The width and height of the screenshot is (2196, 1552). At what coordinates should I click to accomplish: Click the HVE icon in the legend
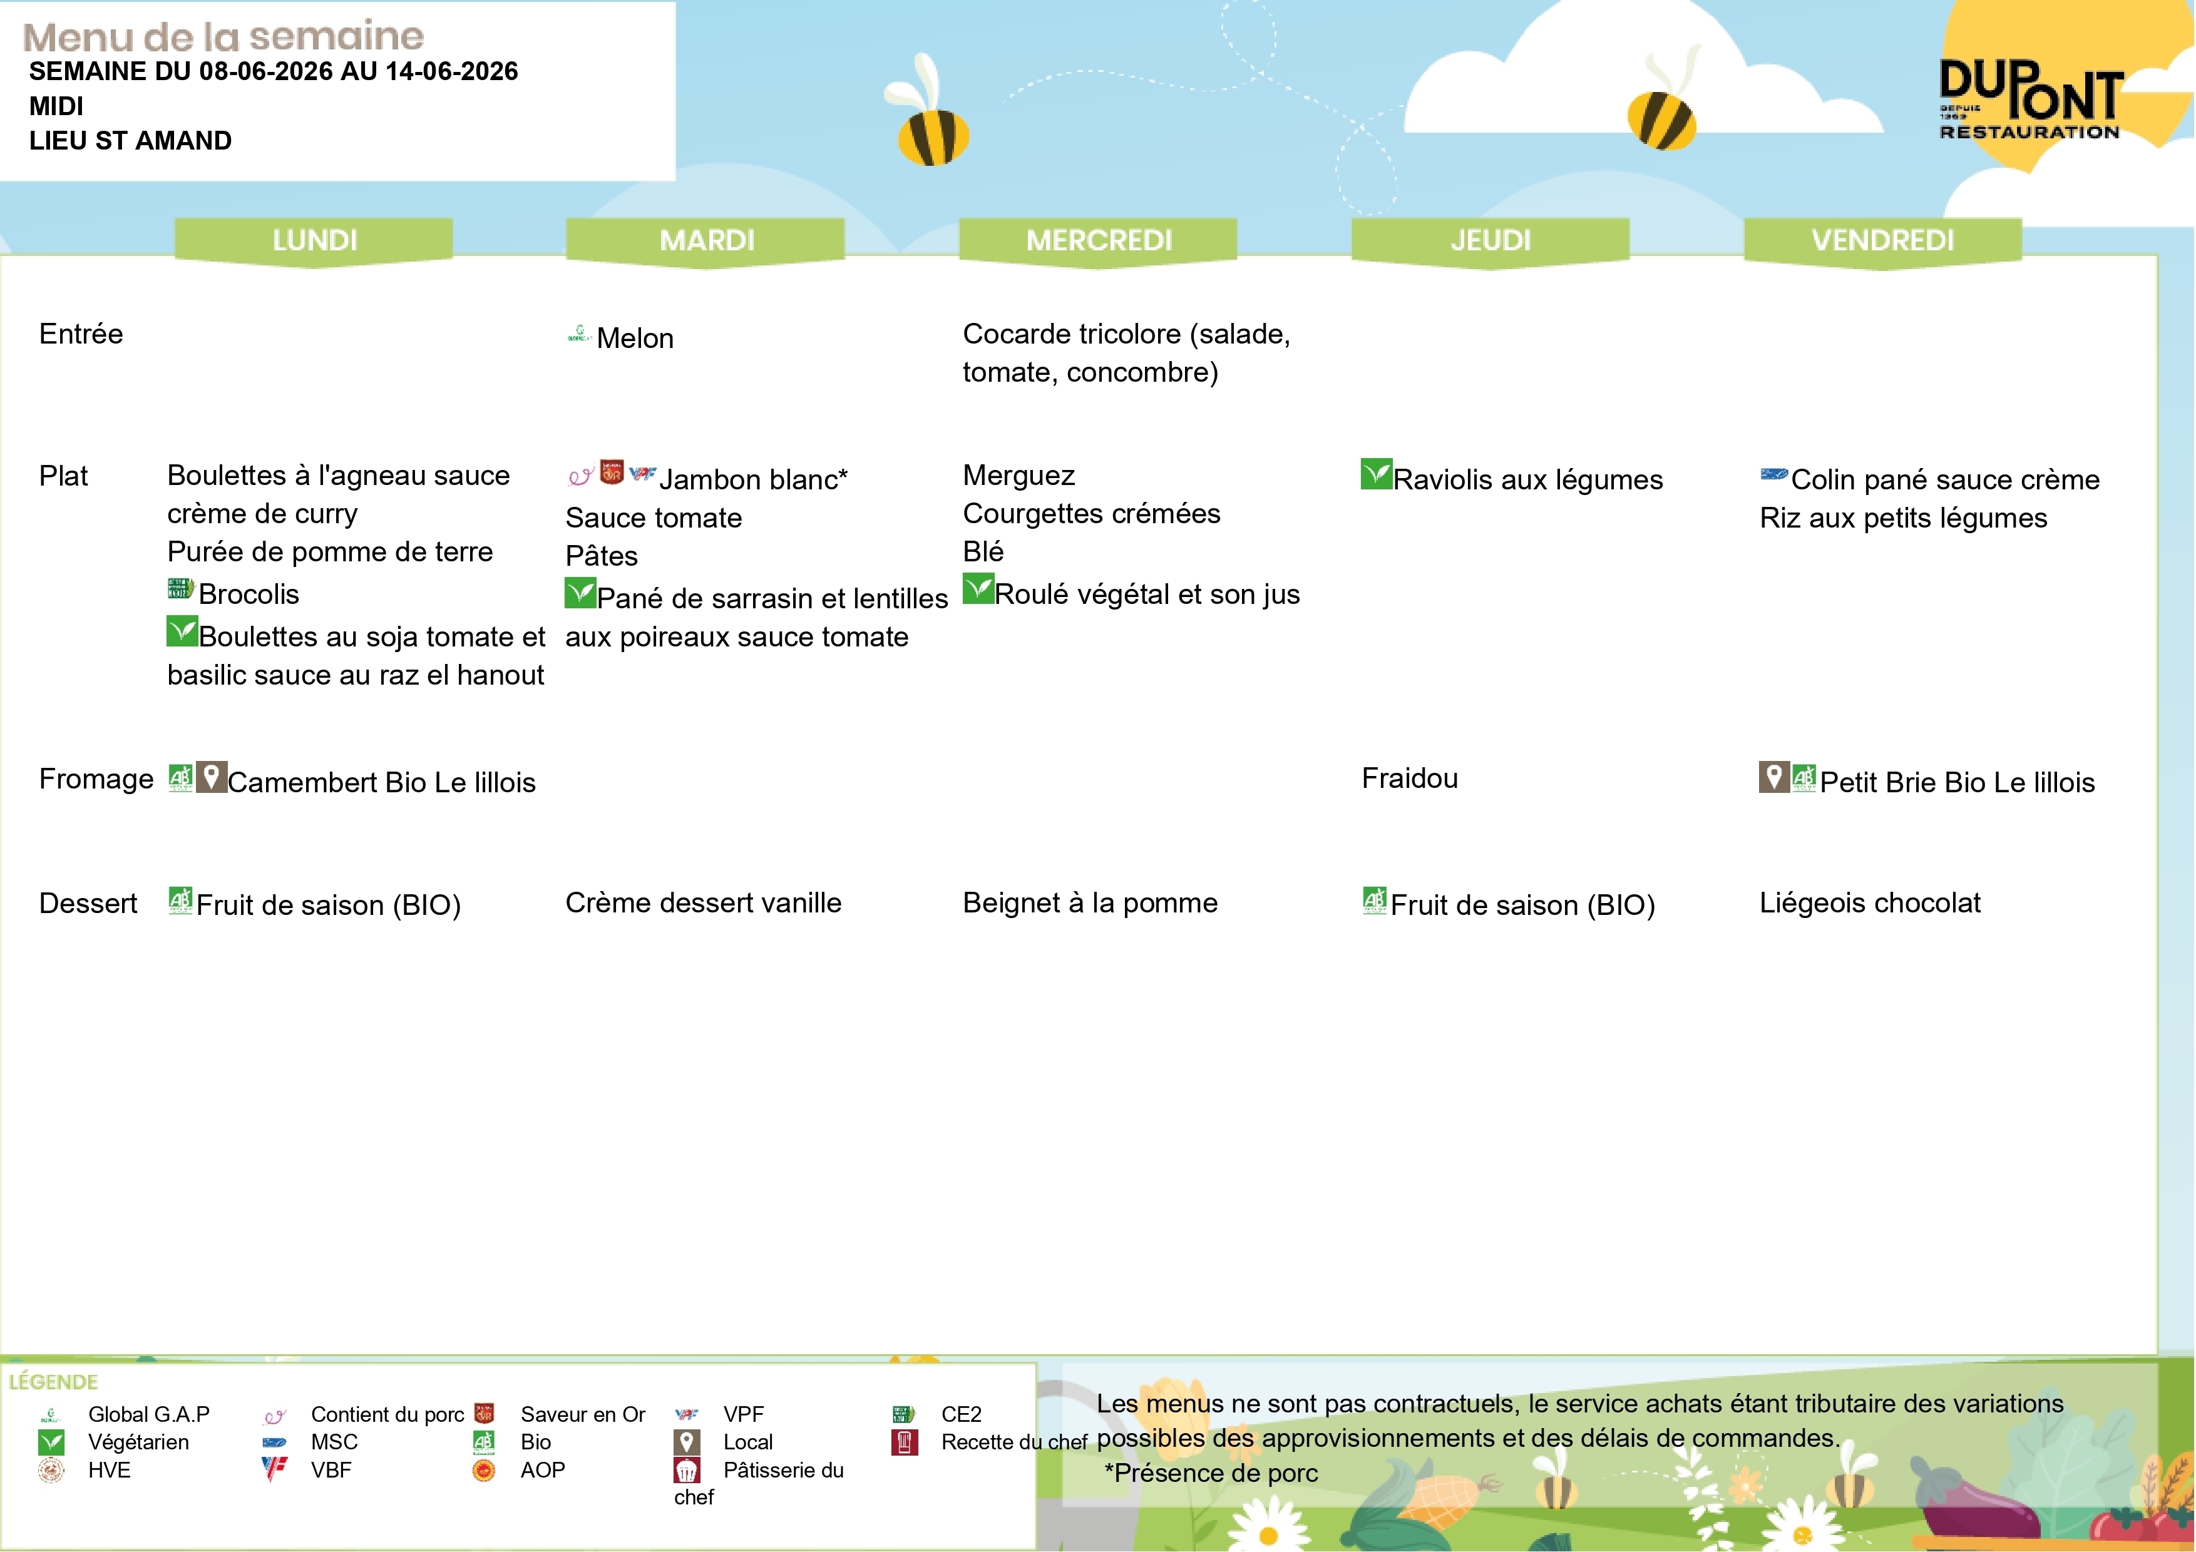coord(52,1470)
